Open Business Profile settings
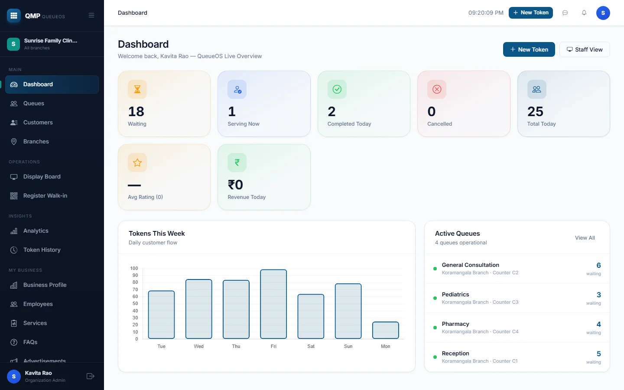624x390 pixels. pyautogui.click(x=52, y=285)
